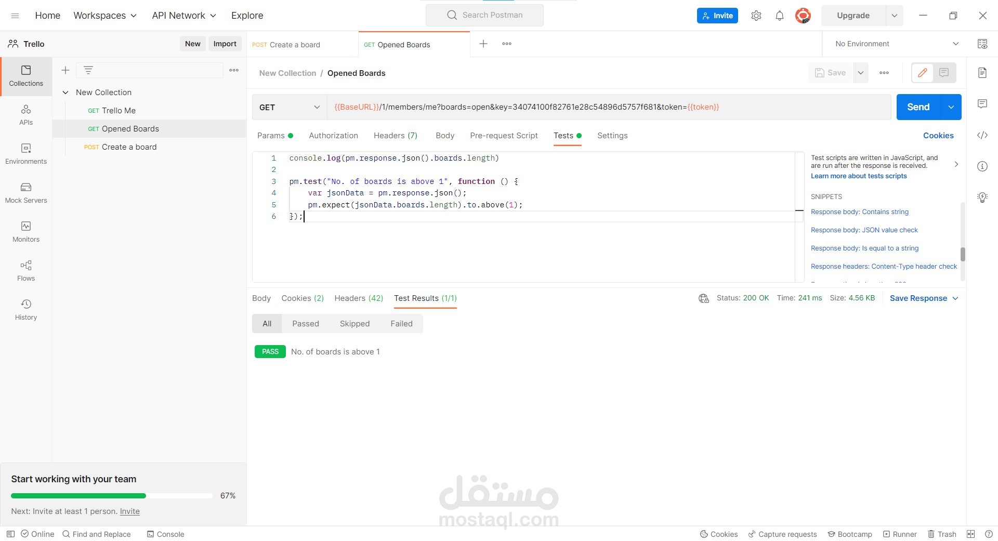Open request more-actions ellipsis beside Save
998x541 pixels.
(884, 73)
